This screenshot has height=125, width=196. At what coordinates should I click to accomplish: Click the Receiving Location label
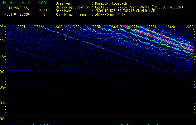point(73,7)
